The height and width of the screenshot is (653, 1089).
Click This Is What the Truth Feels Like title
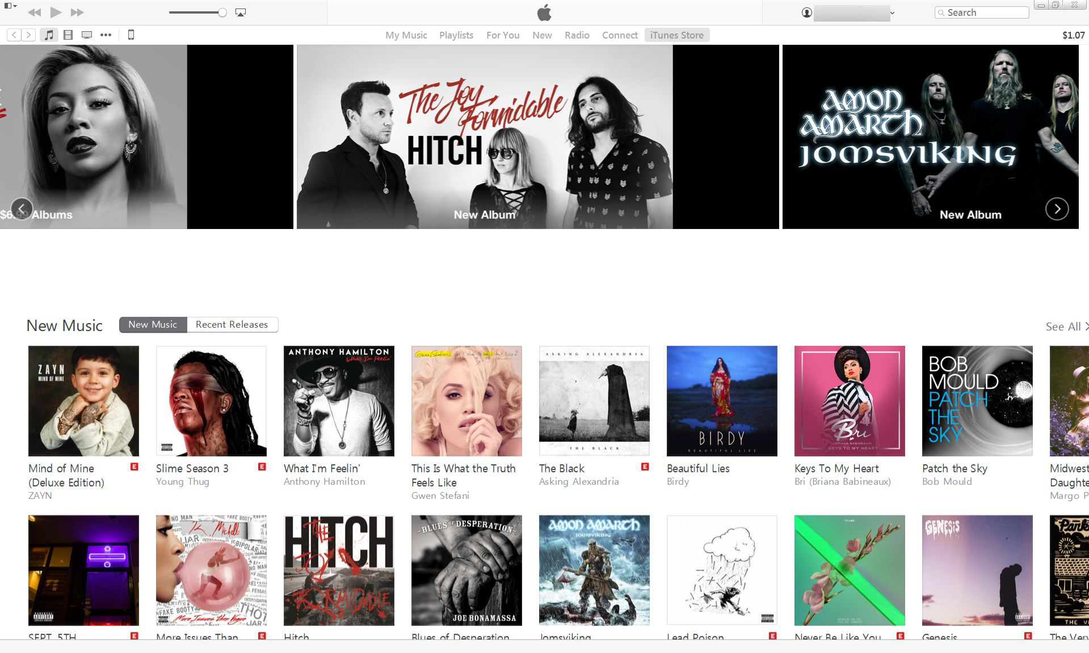(x=464, y=476)
